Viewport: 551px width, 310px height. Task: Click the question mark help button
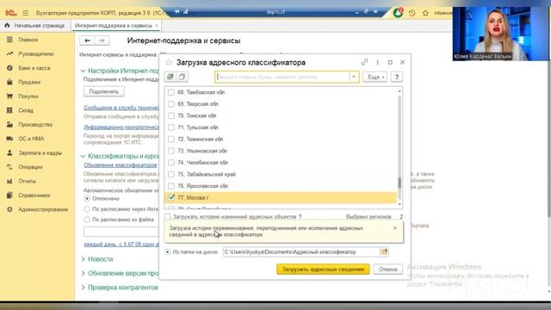coord(397,77)
